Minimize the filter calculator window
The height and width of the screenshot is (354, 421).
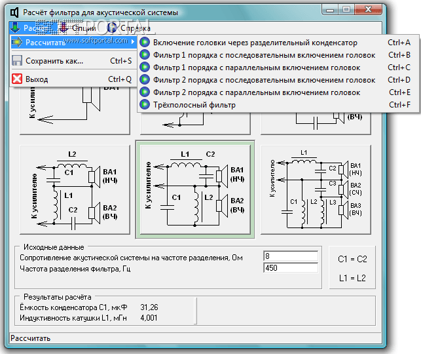click(330, 10)
